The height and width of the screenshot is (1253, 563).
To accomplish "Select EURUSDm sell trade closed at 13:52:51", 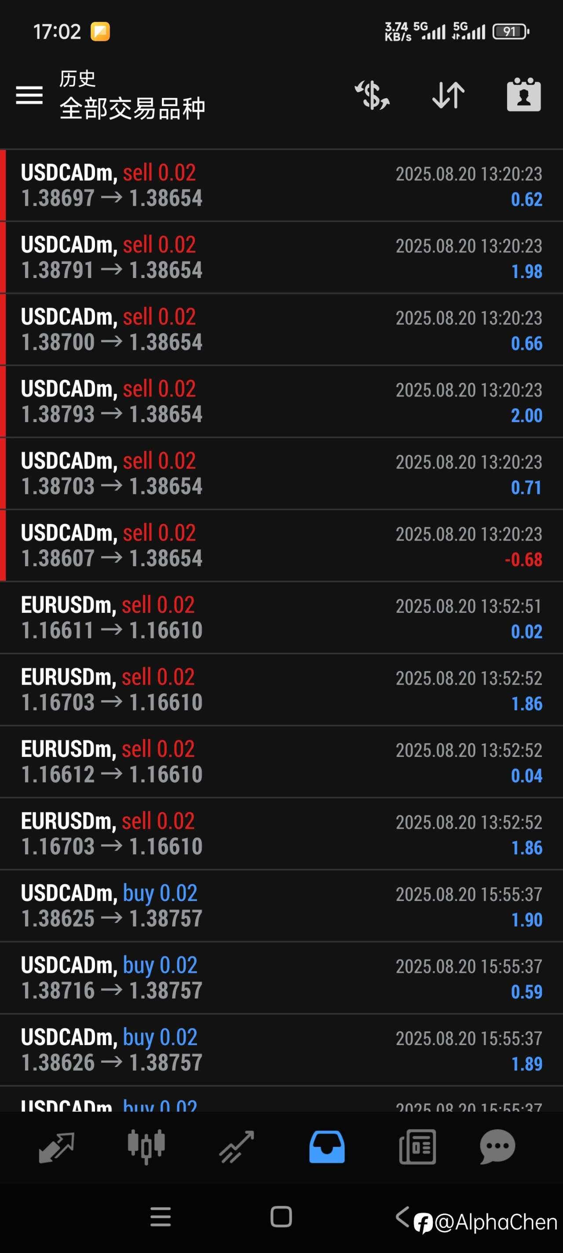I will (282, 618).
